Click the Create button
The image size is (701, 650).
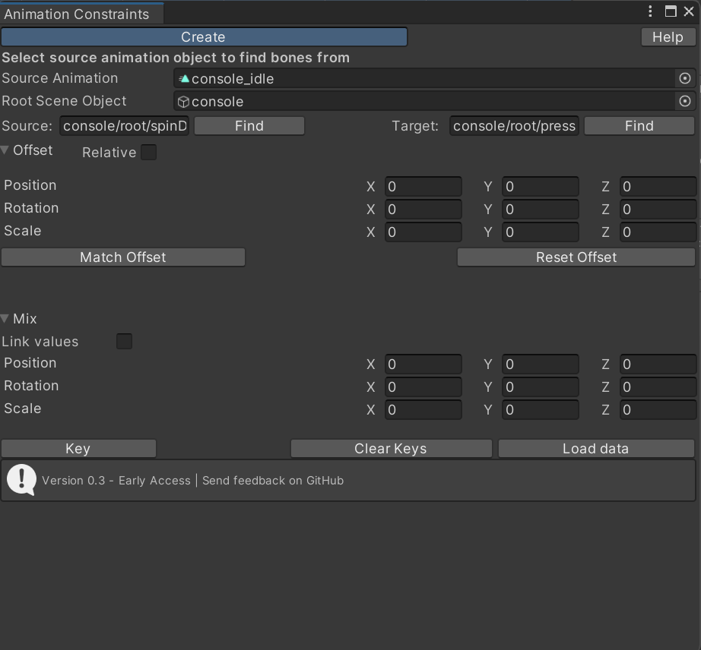[204, 37]
